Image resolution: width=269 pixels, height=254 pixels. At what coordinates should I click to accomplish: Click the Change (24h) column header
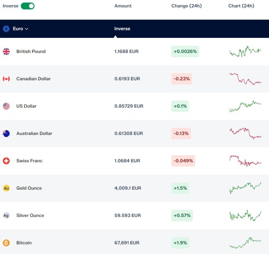click(187, 6)
